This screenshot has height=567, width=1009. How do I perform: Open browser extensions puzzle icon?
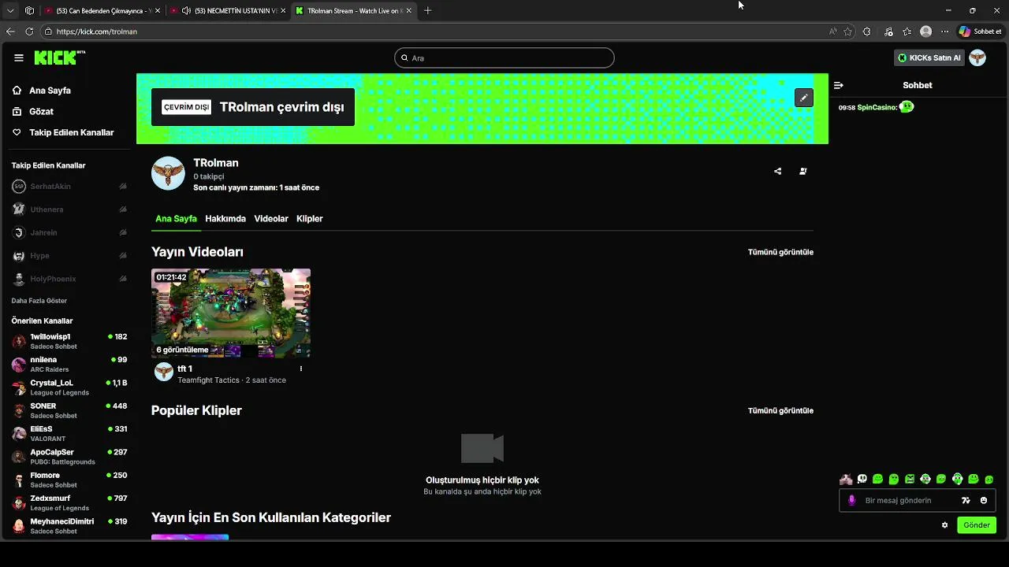pyautogui.click(x=867, y=31)
